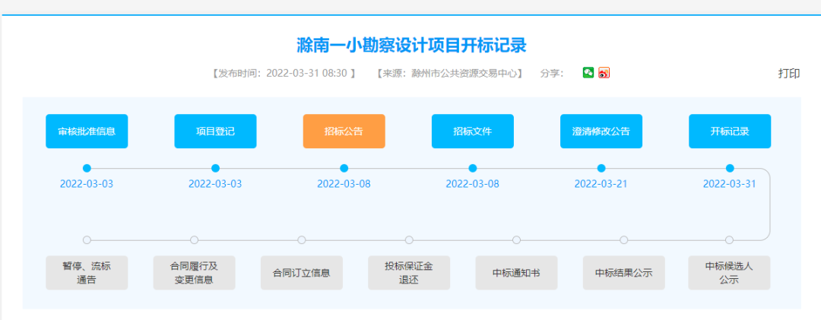
Task: Share via the WeChat icon
Action: point(588,73)
